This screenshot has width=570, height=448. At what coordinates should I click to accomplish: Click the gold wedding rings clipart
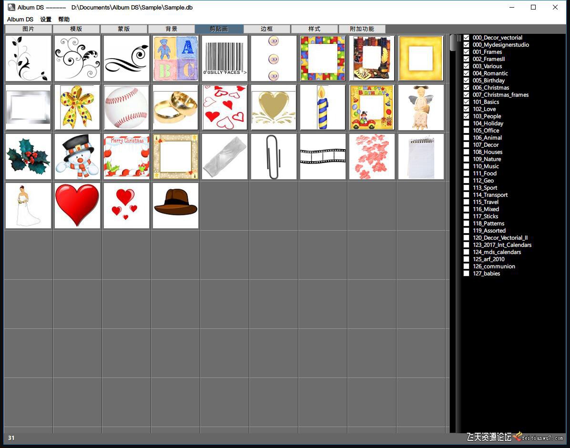click(x=175, y=107)
